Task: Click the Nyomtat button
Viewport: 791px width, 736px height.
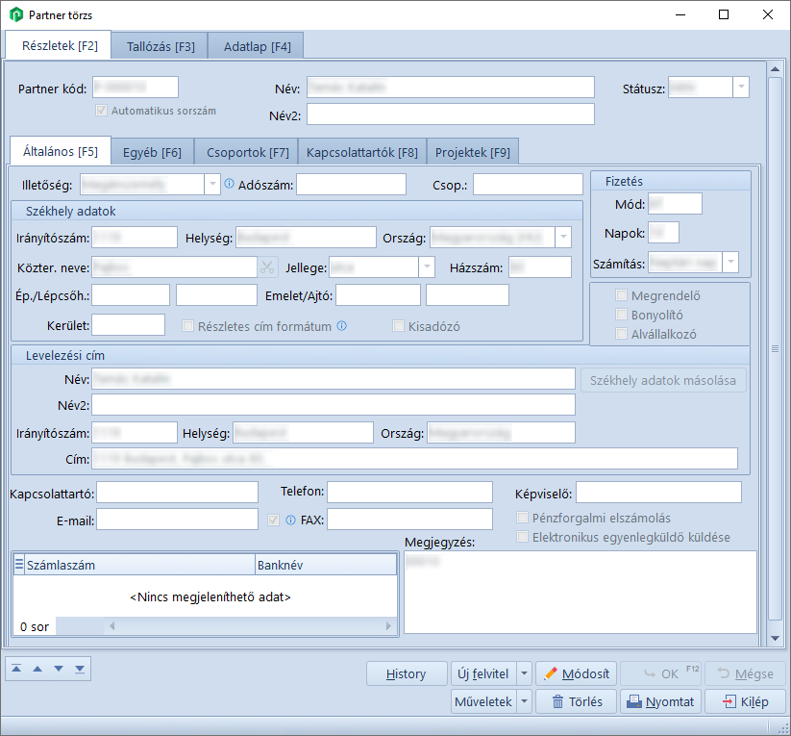Action: 660,701
